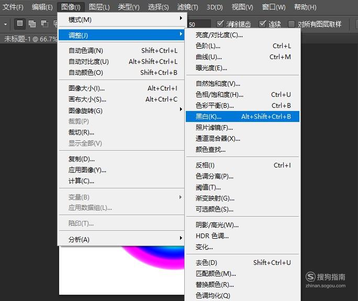The height and width of the screenshot is (301, 358).
Task: Open 色阶(L)... adjustment
Action: 242,46
